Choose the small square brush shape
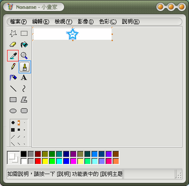 click(24, 130)
